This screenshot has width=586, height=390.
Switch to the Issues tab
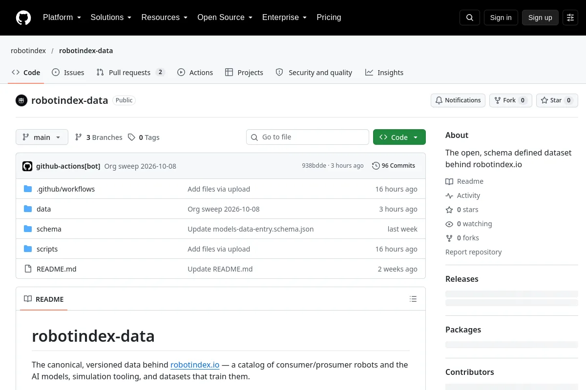click(x=68, y=73)
